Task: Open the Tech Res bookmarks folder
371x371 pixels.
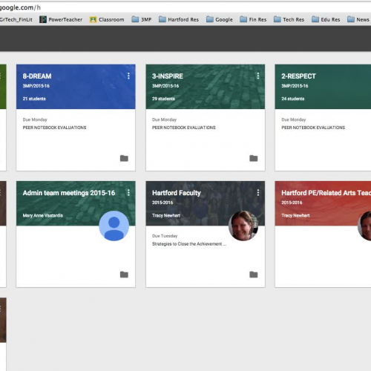Action: pos(289,19)
